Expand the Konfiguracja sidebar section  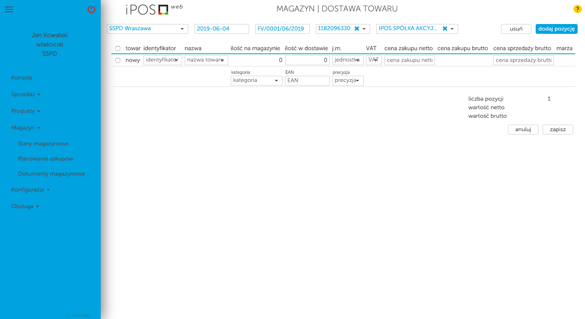(x=30, y=189)
